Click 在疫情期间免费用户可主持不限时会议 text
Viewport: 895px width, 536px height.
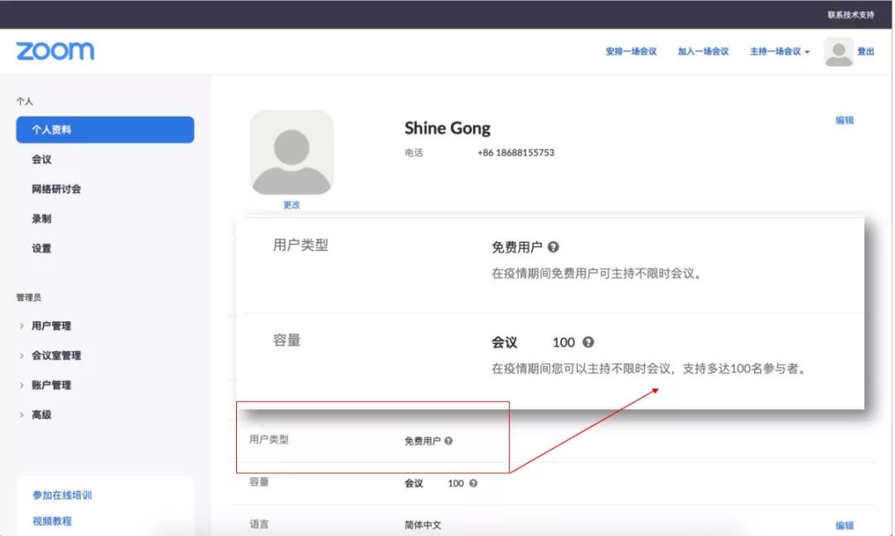pos(597,273)
